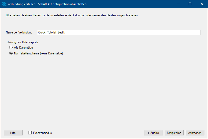Image resolution: width=208 pixels, height=139 pixels.
Task: Go back with the < Zurück button
Action: pyautogui.click(x=153, y=133)
